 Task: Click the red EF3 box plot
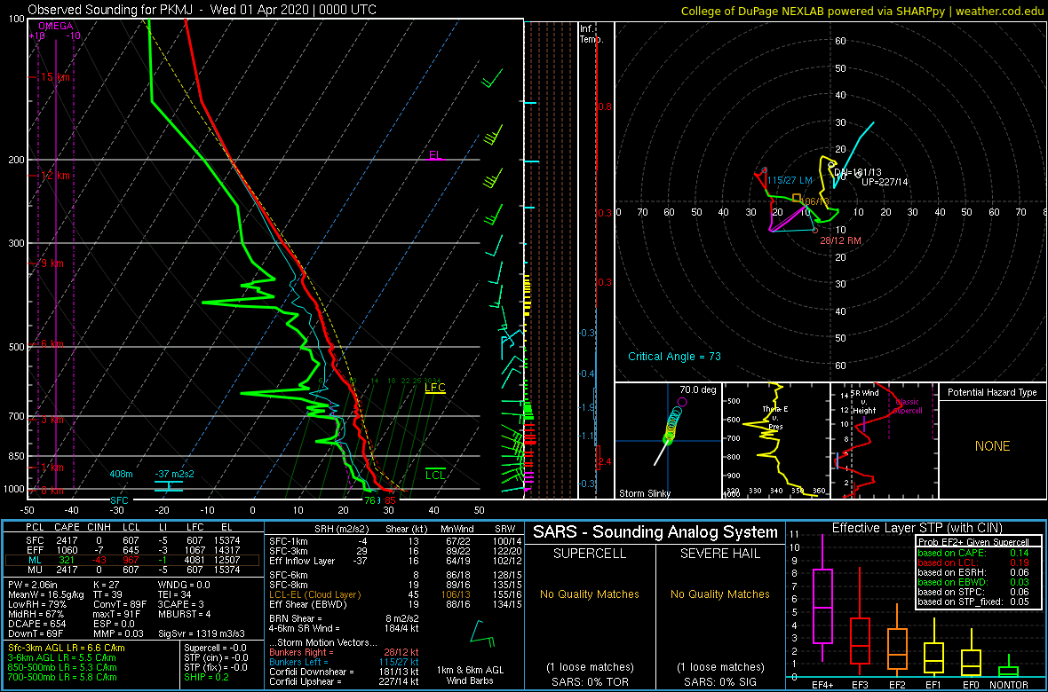[860, 621]
